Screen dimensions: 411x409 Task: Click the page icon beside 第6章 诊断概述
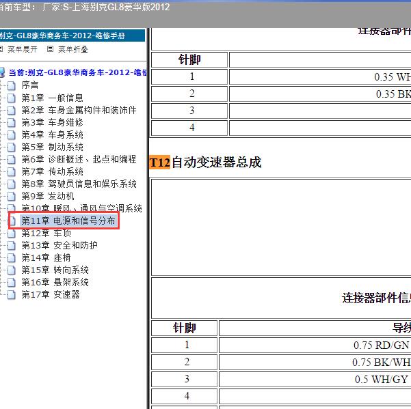tap(11, 159)
